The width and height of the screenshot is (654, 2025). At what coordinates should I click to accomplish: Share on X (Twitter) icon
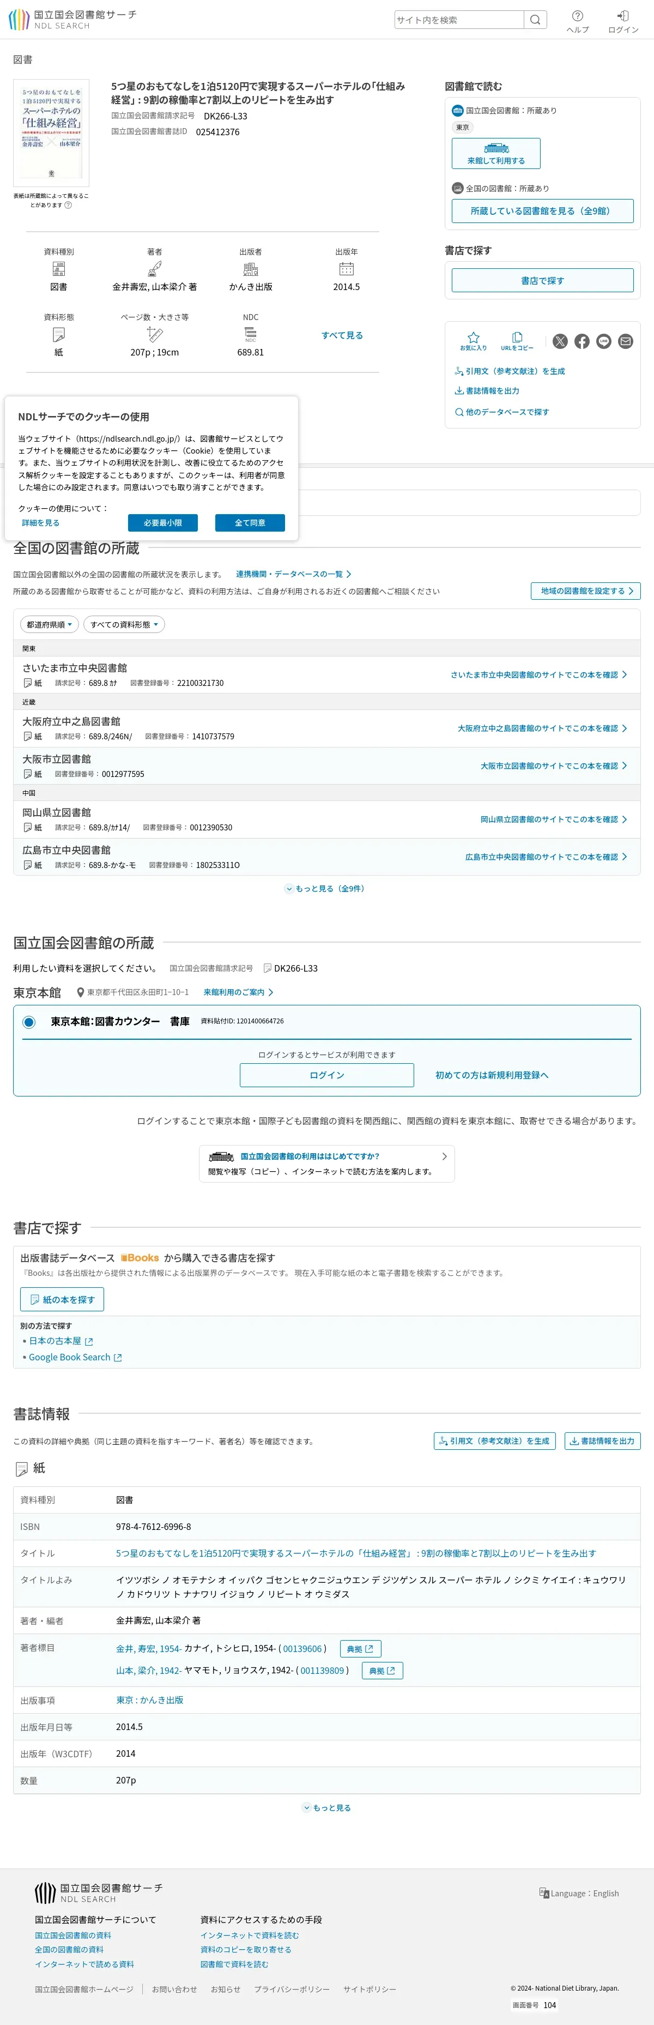(x=560, y=341)
